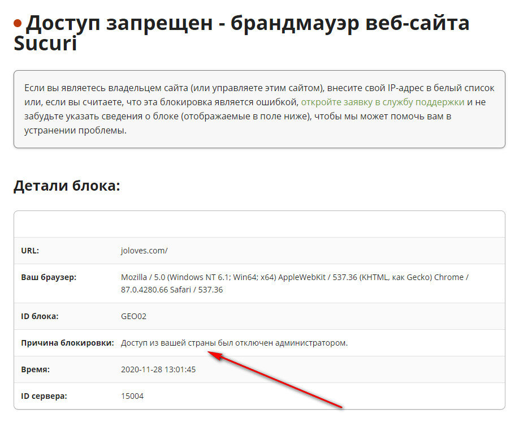Select the block reason text "Доступ из вашей страны был отключен"

click(x=197, y=343)
